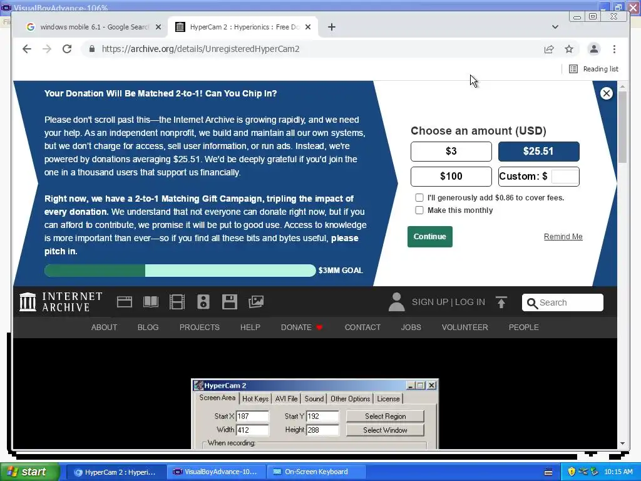Dismiss the donation banner with X
Screen dimensions: 641x481
tap(606, 93)
